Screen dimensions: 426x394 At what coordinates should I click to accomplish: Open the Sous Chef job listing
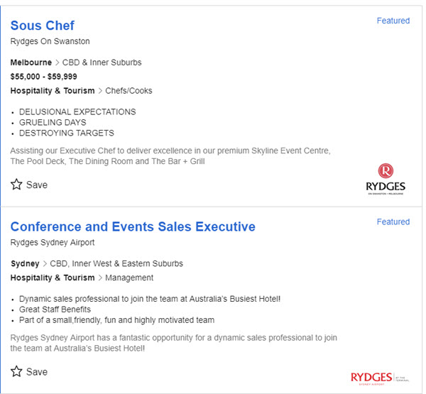point(42,26)
